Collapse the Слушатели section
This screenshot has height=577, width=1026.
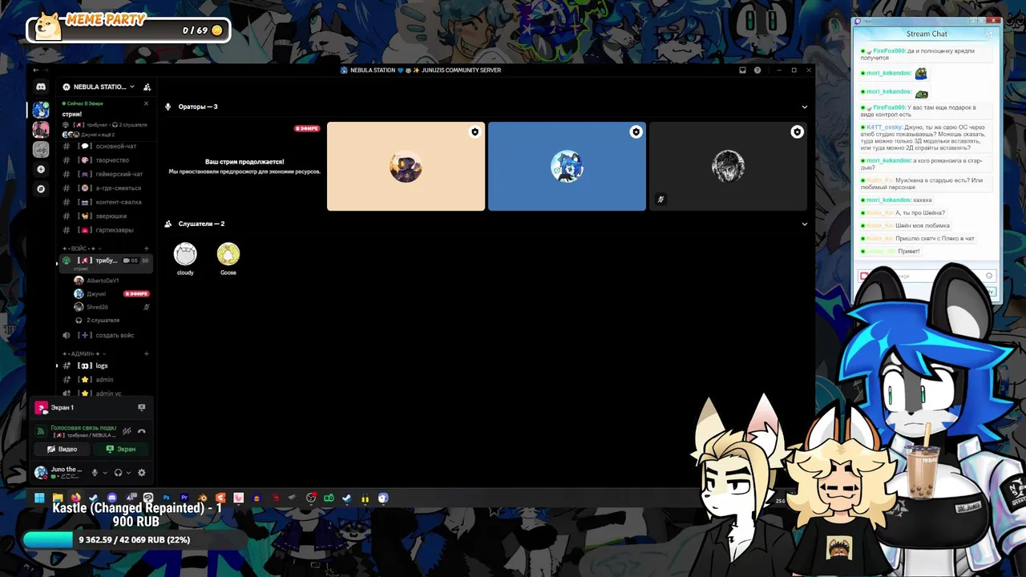(x=805, y=224)
